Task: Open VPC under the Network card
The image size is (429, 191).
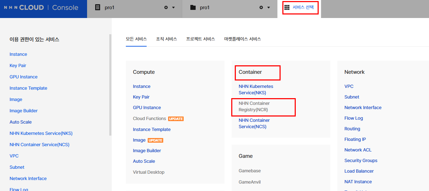Action: point(349,86)
